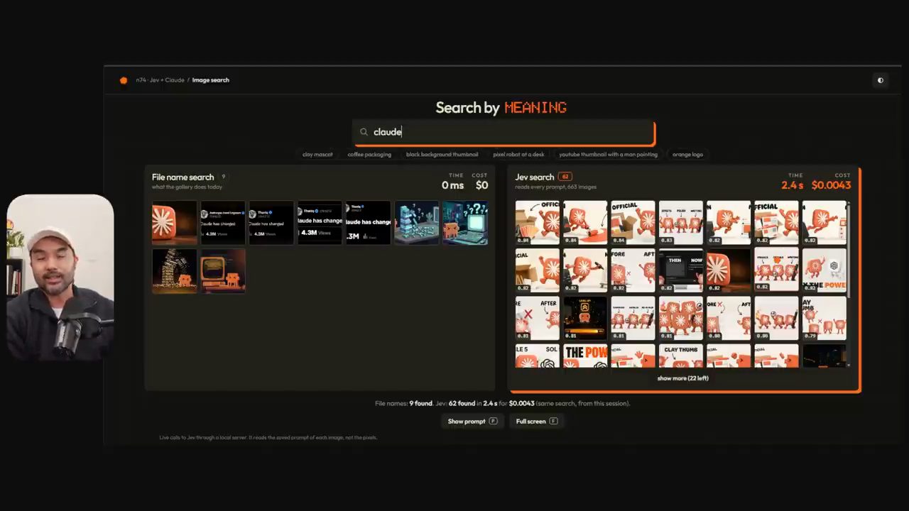909x511 pixels.
Task: Pick the 'black background thumbnail' suggestion
Action: 442,154
